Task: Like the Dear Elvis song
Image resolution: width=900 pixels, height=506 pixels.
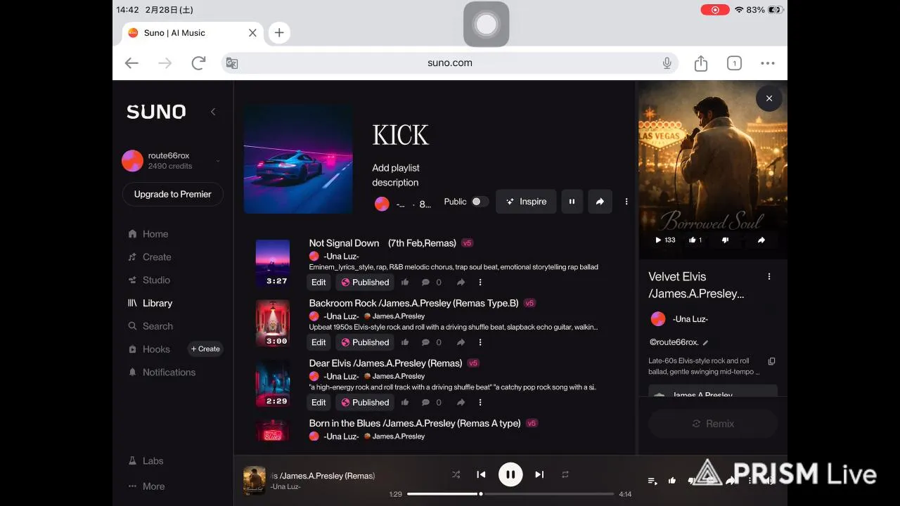Action: coord(405,403)
